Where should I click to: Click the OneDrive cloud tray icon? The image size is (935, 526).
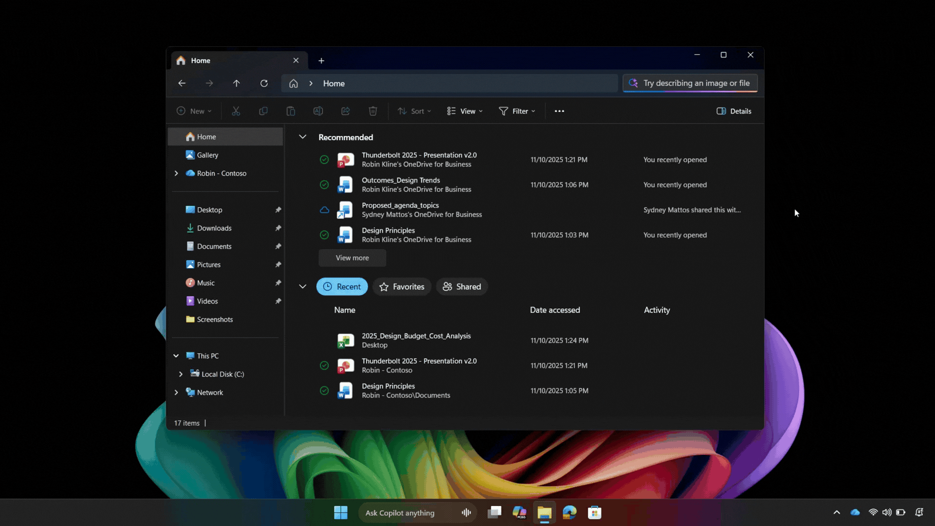tap(855, 512)
